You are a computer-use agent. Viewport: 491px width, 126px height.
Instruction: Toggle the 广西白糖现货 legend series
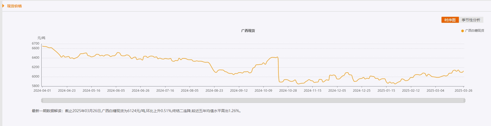(474, 31)
